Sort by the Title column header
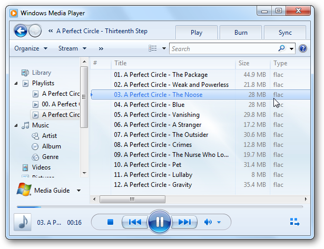The width and height of the screenshot is (324, 249). 173,63
